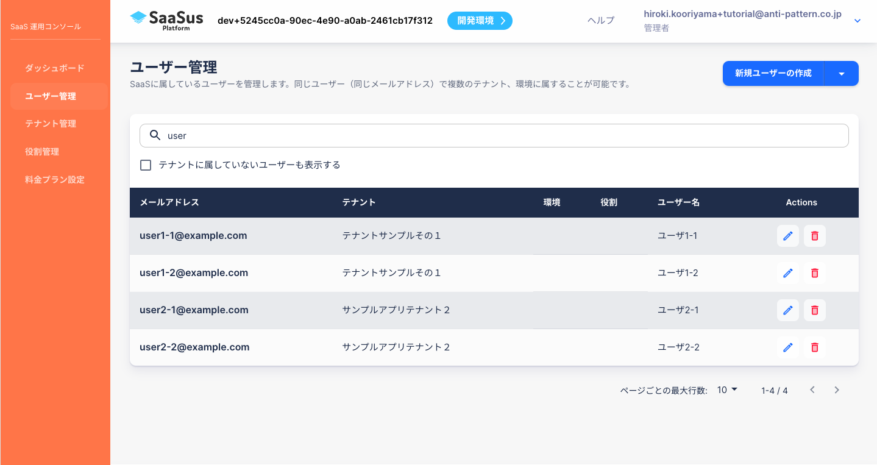
Task: Open ダッシュボード in sidebar
Action: [54, 68]
